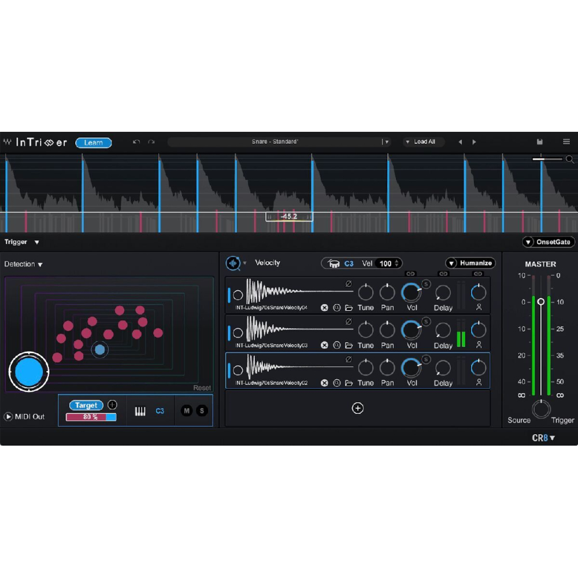Click the Learn button
Viewport: 578px width, 578px height.
click(94, 143)
